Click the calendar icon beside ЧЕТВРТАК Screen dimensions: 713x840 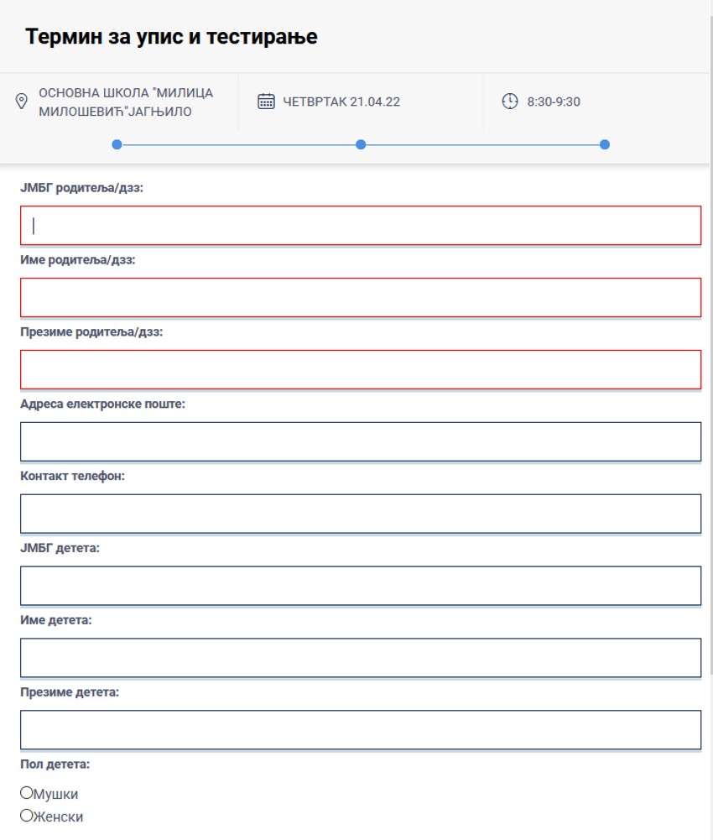pyautogui.click(x=266, y=102)
